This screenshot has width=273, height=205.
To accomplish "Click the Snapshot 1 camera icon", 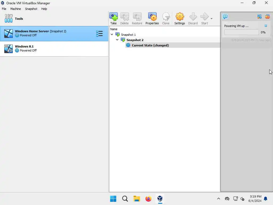I will [x=118, y=34].
